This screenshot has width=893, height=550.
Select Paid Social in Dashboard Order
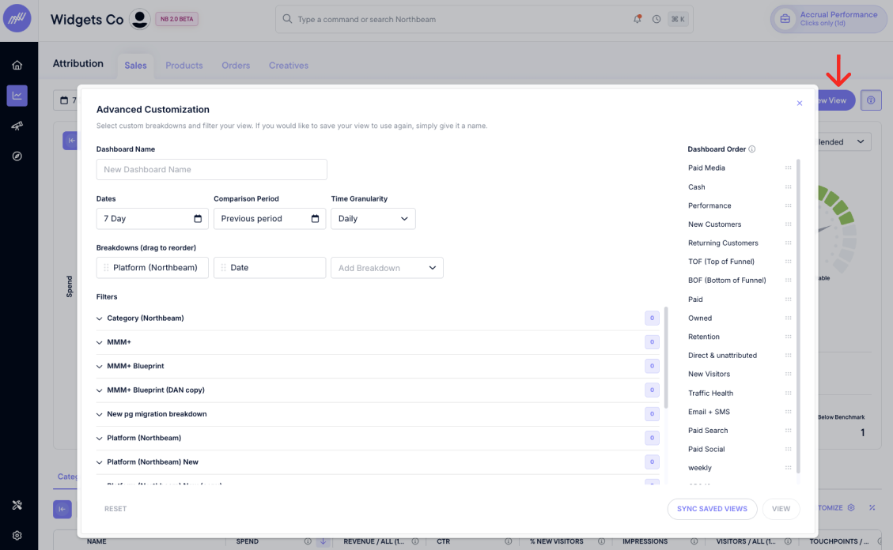click(706, 450)
